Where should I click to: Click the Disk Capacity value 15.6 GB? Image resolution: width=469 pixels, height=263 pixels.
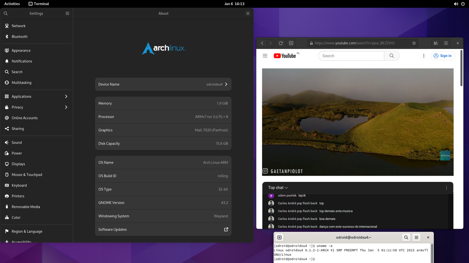pos(222,144)
